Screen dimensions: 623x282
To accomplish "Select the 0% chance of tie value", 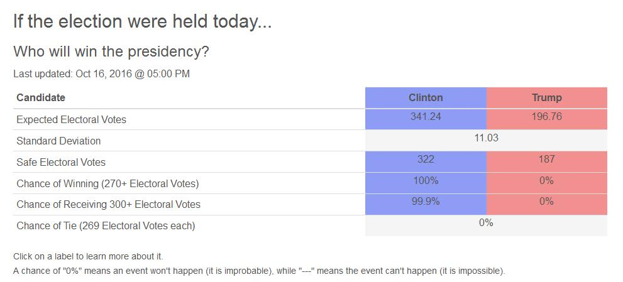I will click(x=486, y=223).
